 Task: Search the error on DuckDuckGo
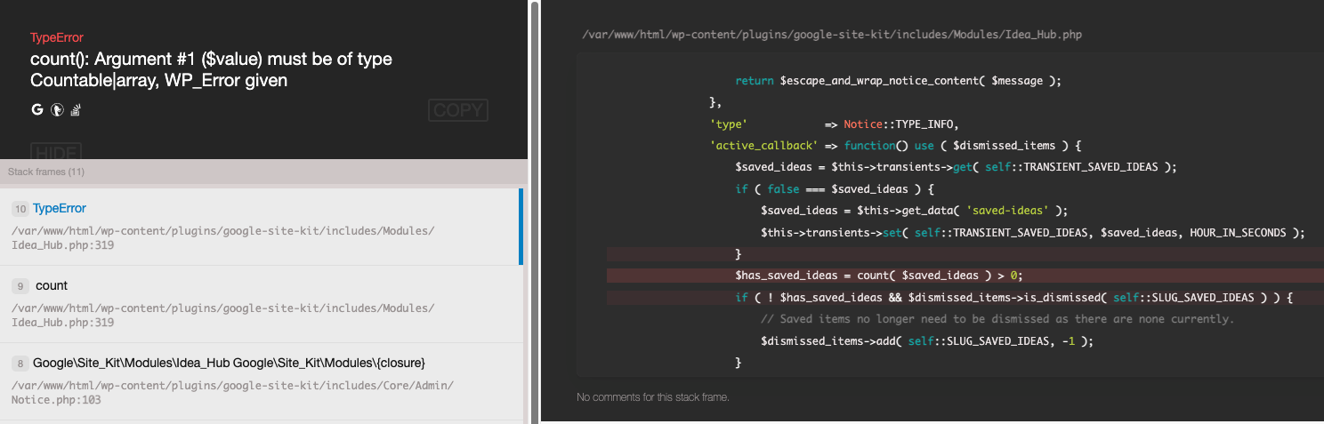pyautogui.click(x=57, y=110)
